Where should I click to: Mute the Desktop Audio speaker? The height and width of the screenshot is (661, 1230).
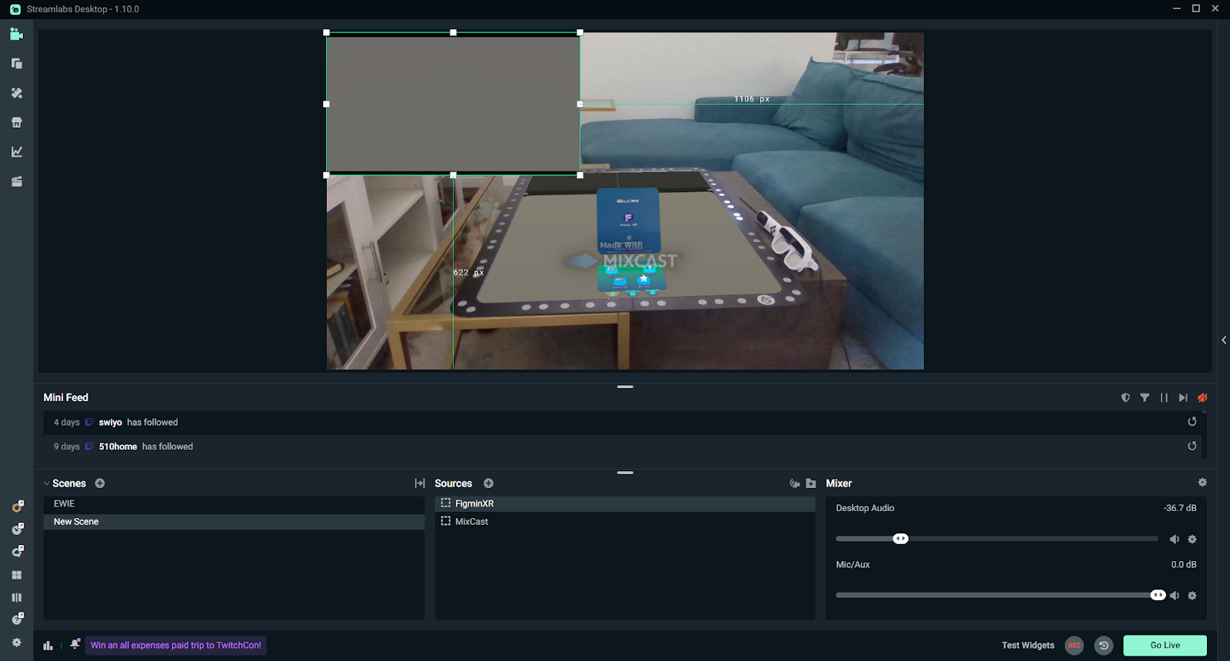click(1174, 540)
